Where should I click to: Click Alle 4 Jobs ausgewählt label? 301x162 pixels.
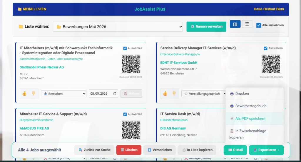[x=40, y=150]
